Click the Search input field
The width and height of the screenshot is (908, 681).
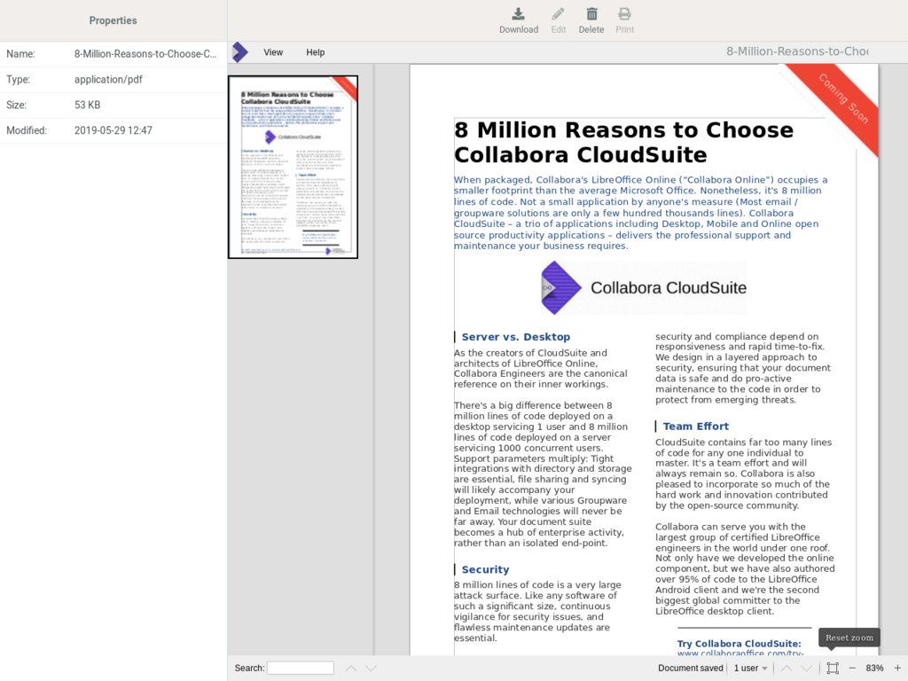click(301, 668)
